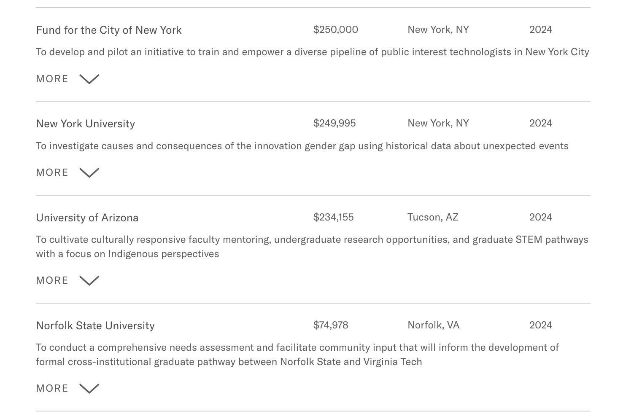Open University of Arizona grant title
This screenshot has width=642, height=414.
click(x=87, y=218)
